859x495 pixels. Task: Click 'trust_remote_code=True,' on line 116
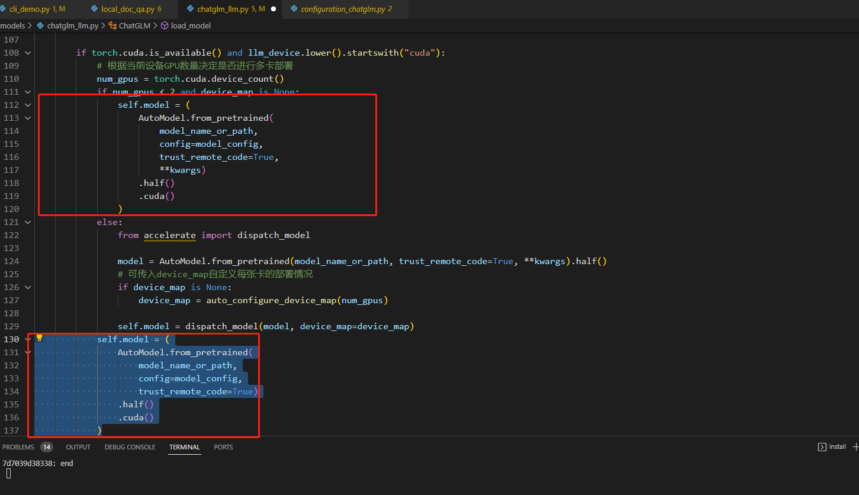click(219, 157)
